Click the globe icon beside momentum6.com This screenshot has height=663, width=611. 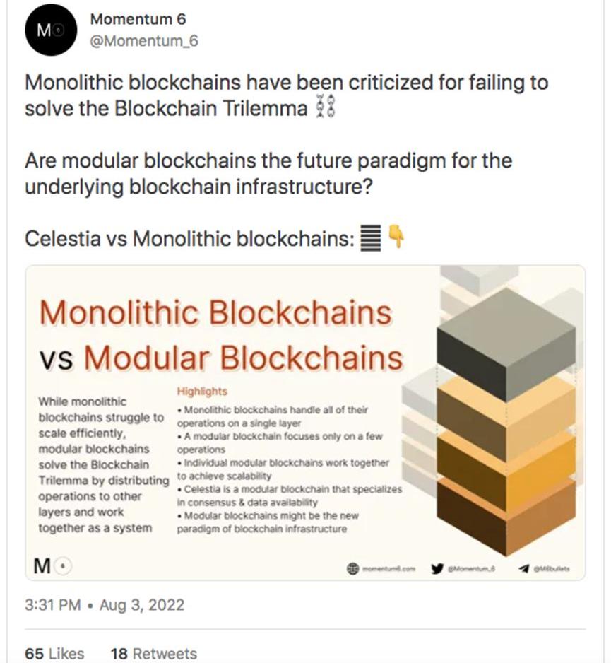[x=352, y=568]
